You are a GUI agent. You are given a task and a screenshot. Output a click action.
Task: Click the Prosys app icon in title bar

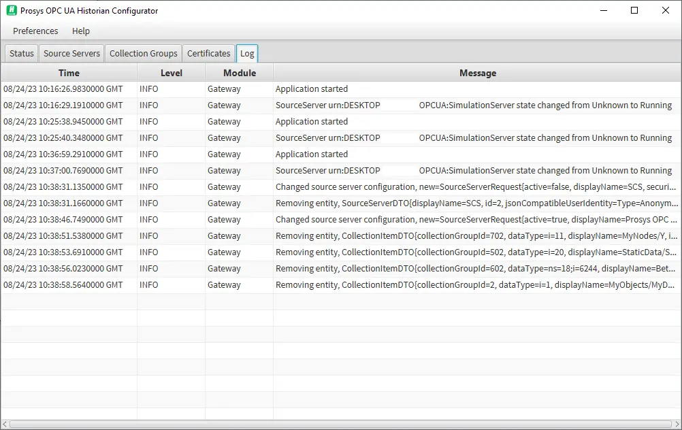point(11,11)
